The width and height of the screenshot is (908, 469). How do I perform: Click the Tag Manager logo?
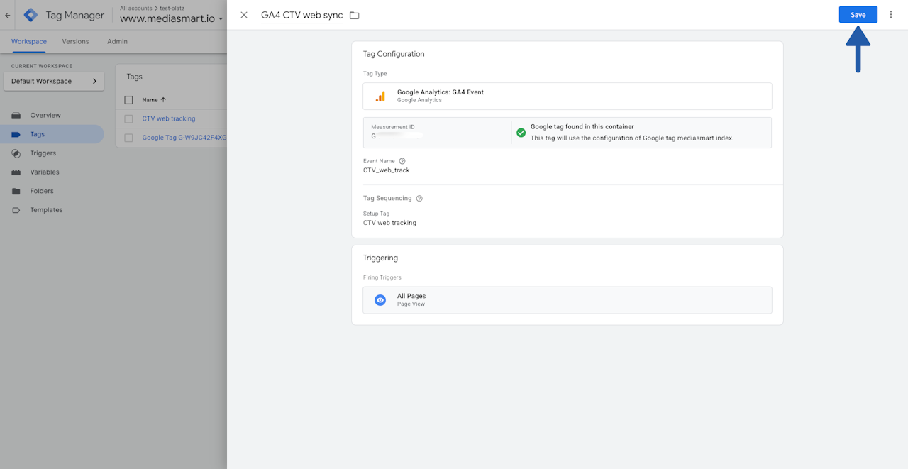point(31,15)
